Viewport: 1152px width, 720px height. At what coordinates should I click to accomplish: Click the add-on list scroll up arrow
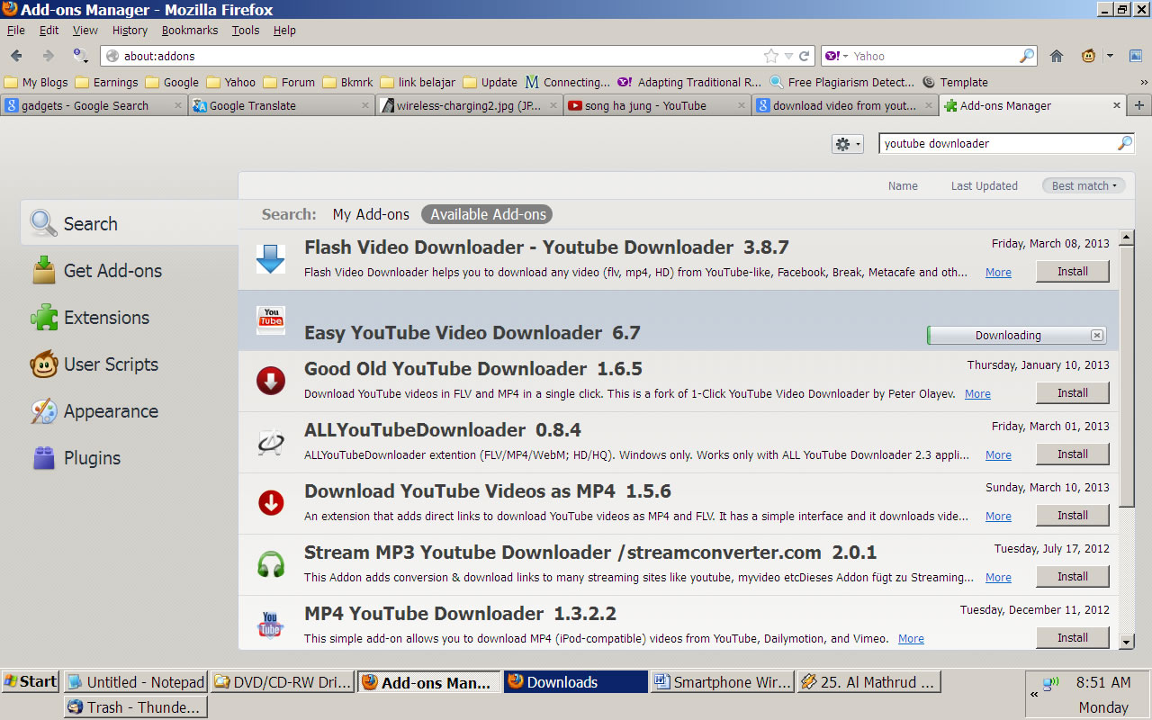pyautogui.click(x=1126, y=238)
